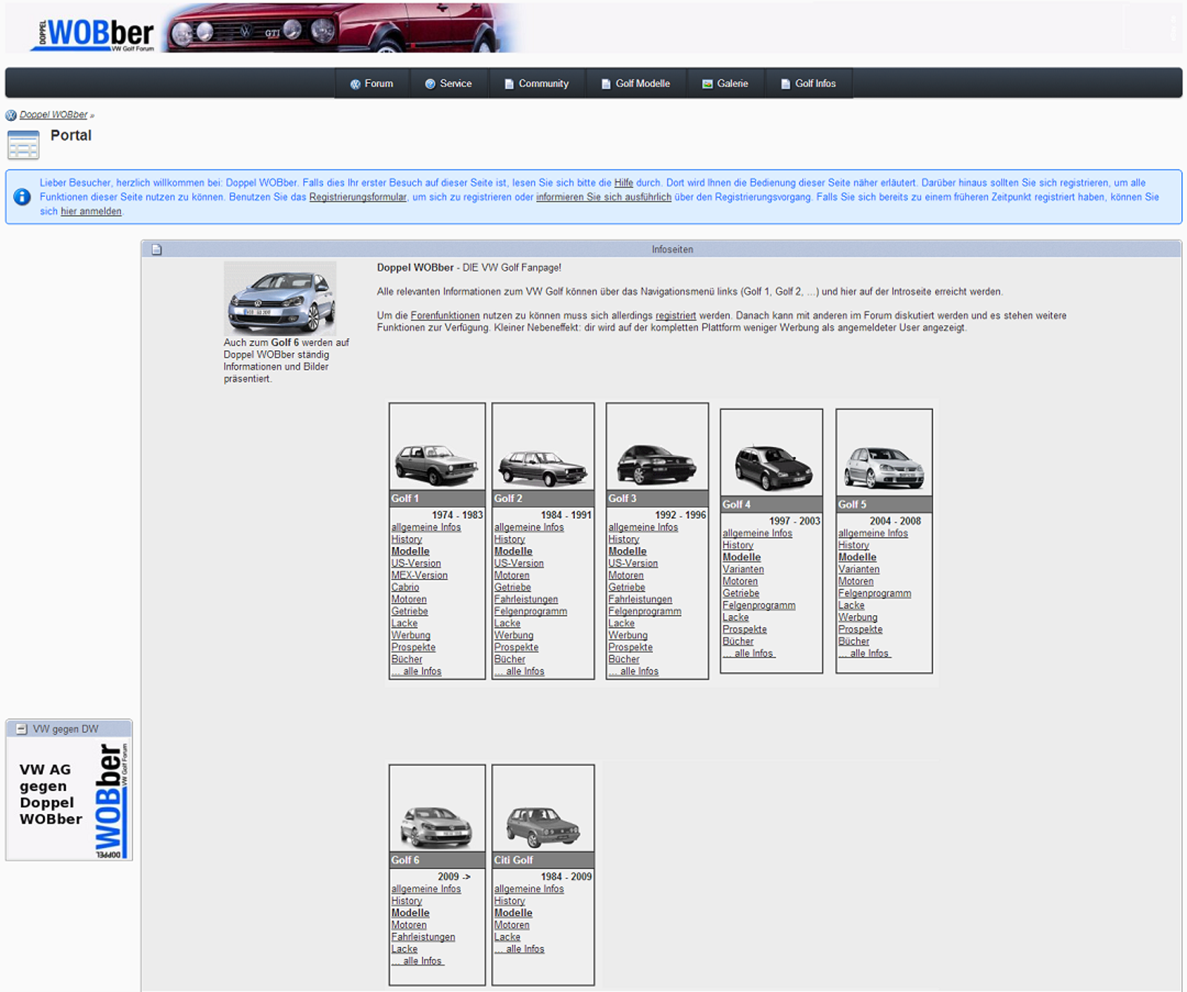1187x992 pixels.
Task: Open Citi Golf alle Infos link
Action: click(519, 949)
